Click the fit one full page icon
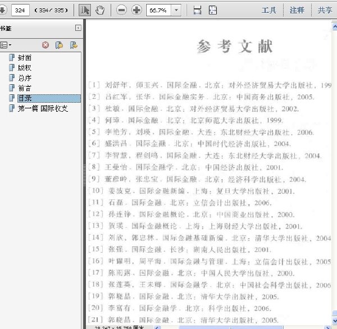This screenshot has width=337, height=329. [213, 10]
